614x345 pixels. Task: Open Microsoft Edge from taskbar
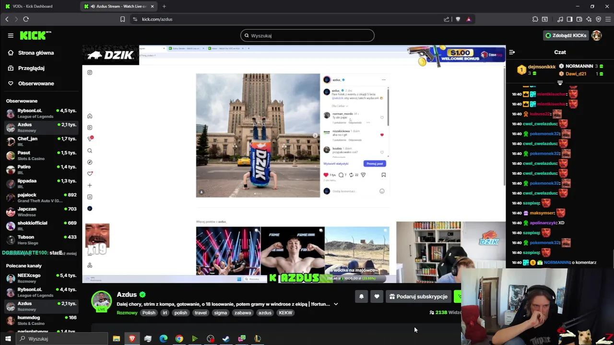click(x=163, y=339)
